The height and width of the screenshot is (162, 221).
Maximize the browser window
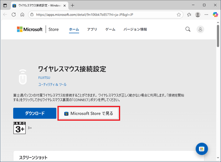tap(204, 5)
